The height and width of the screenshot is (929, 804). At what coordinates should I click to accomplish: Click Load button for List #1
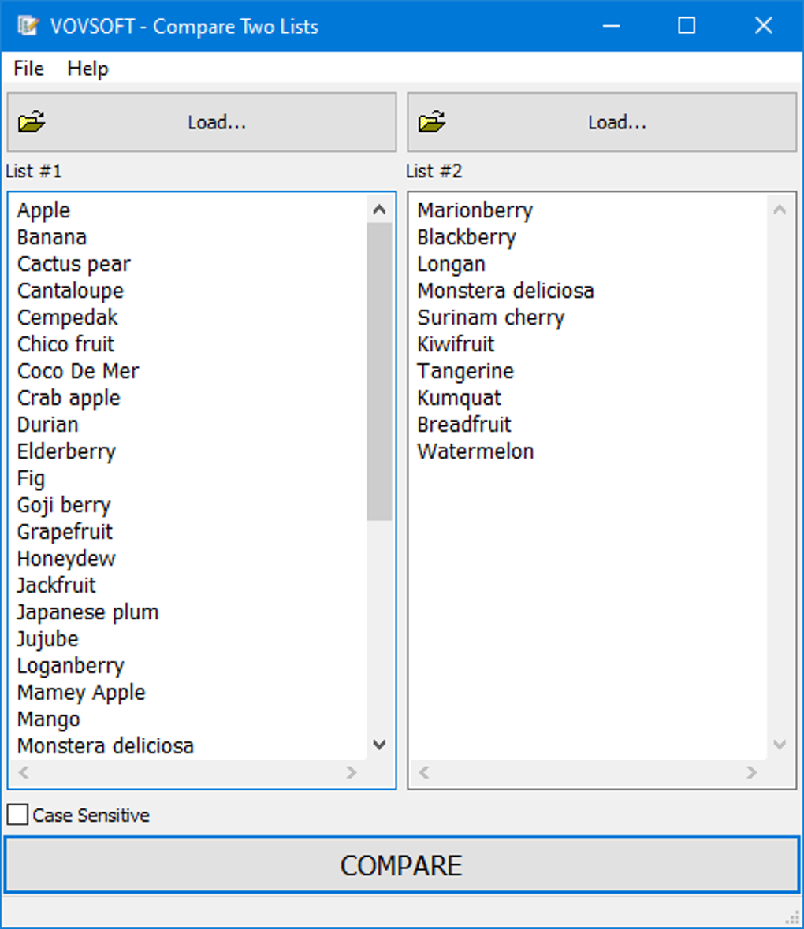216,122
